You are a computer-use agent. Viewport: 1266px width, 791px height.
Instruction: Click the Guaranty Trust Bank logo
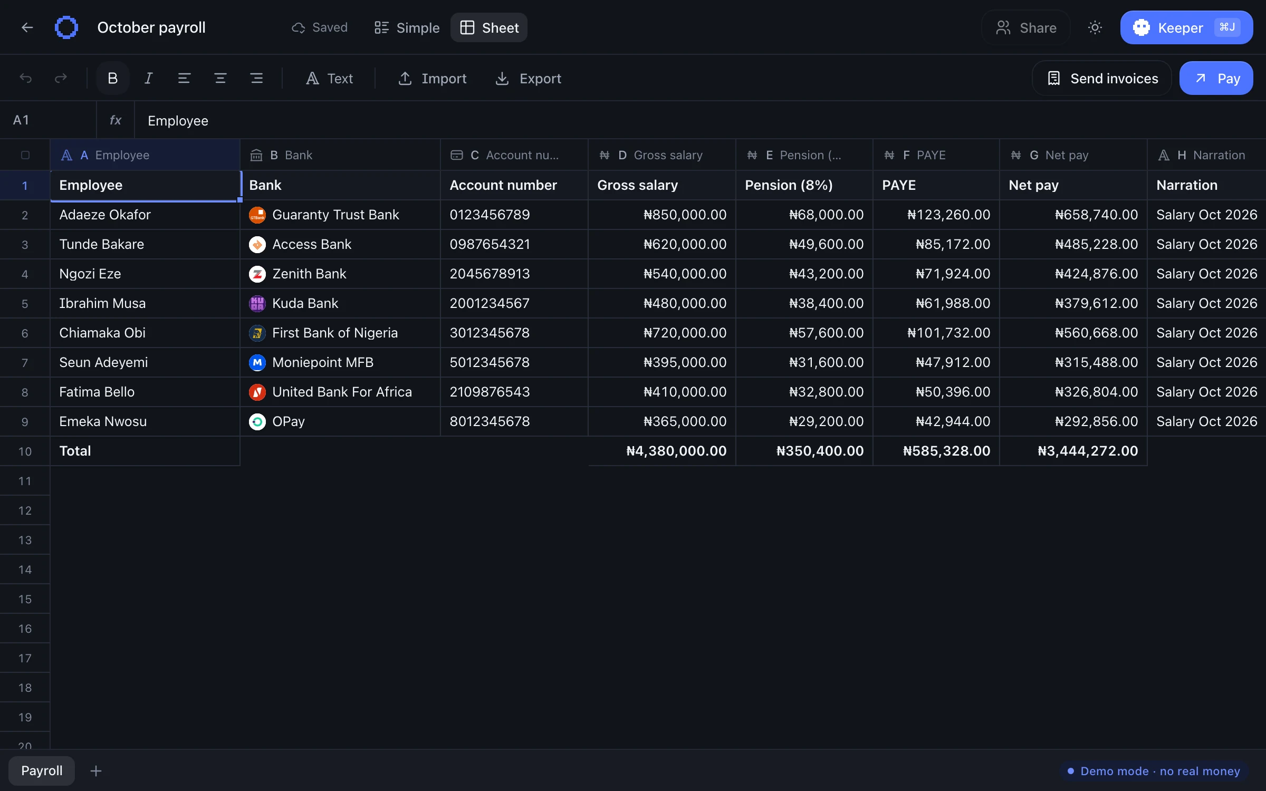(257, 215)
